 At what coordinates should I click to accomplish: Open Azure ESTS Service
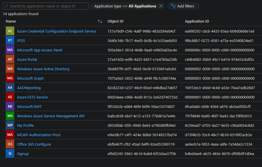33,97
